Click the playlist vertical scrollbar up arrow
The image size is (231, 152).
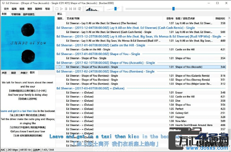pos(229,18)
